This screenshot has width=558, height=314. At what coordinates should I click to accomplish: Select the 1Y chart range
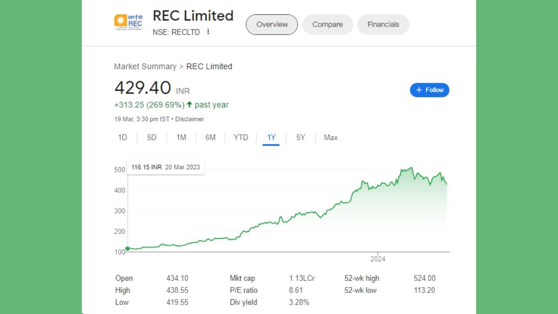(x=271, y=137)
